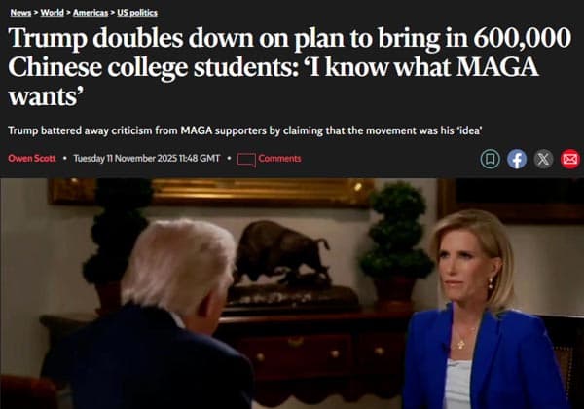Click the subheadline about MAGA supporters' criticism
The image size is (584, 409).
tap(245, 130)
